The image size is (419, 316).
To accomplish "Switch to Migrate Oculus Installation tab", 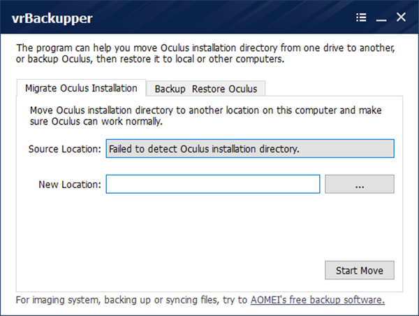I will pyautogui.click(x=81, y=88).
